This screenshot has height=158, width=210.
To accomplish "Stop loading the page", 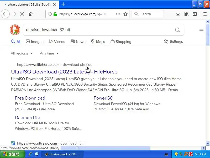I will pos(22,14).
